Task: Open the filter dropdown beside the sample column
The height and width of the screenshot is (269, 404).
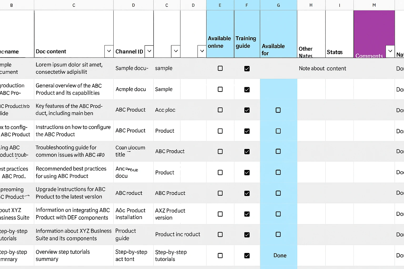Action: point(175,51)
